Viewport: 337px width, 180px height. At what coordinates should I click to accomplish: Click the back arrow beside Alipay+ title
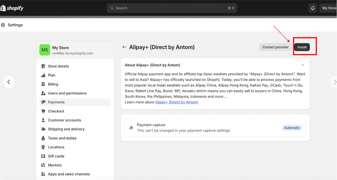coord(124,47)
